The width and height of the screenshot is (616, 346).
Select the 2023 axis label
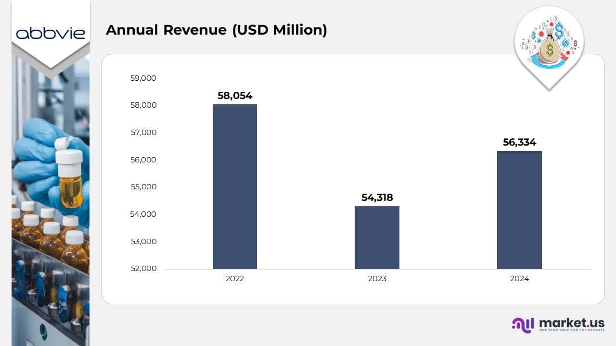pyautogui.click(x=377, y=278)
